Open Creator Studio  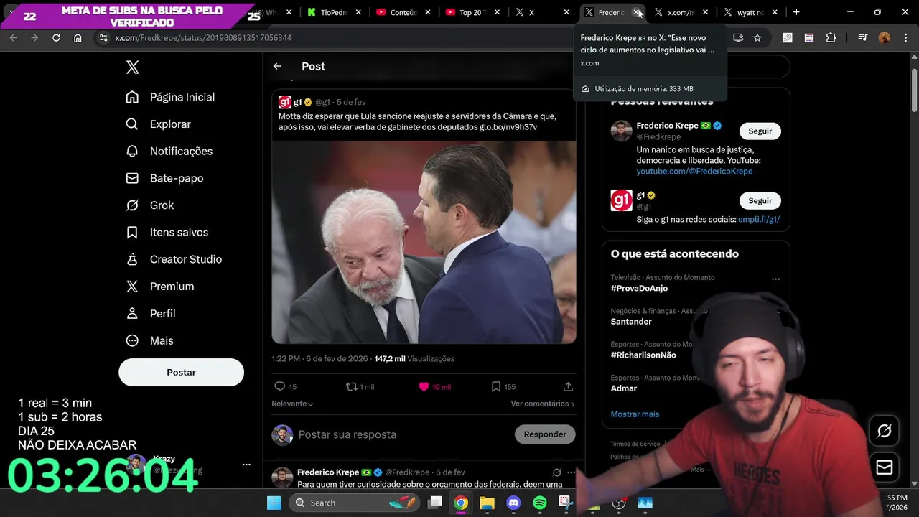[174, 259]
